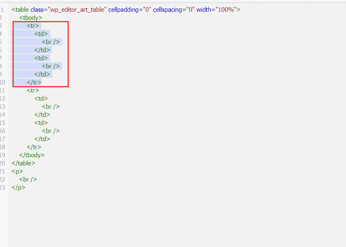
Task: Click the "wp_editor_art_table" class value
Action: tap(77, 10)
